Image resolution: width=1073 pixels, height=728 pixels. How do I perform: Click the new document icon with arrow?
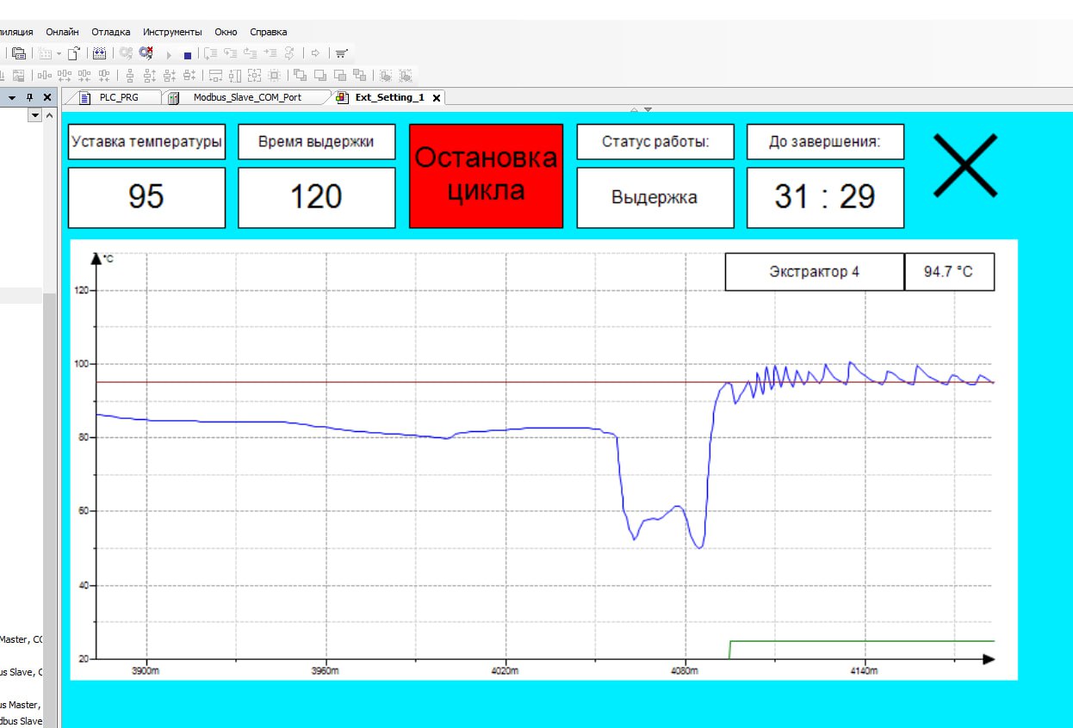click(x=73, y=52)
